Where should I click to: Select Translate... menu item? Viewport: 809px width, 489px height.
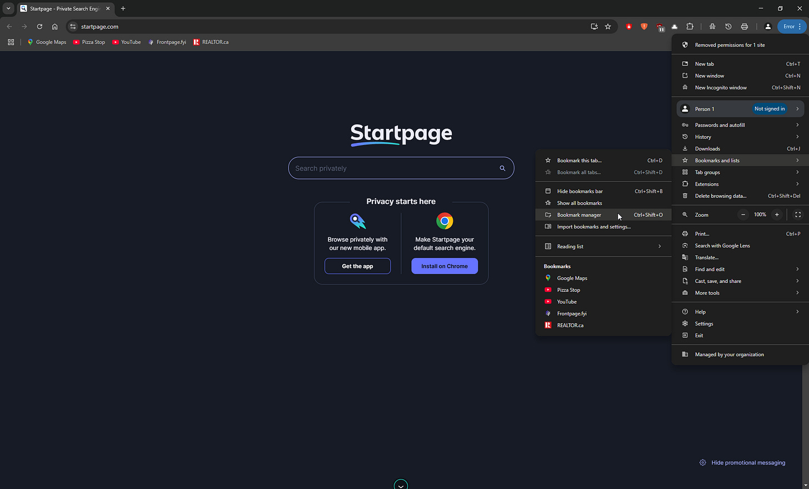(741, 257)
